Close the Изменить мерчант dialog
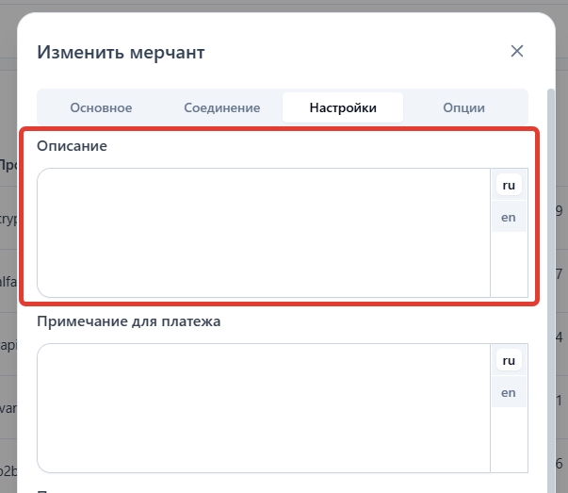568x493 pixels. tap(516, 51)
